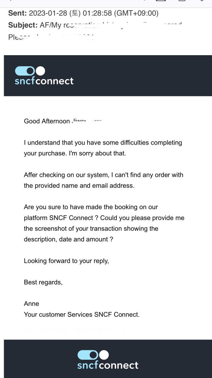Click the white circle in footer logo
212x378 pixels.
coord(104,355)
